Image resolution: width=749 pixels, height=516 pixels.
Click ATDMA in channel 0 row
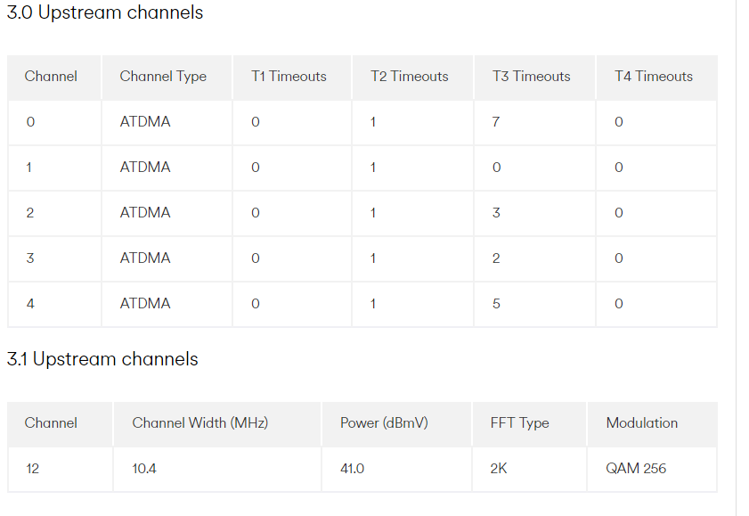145,122
